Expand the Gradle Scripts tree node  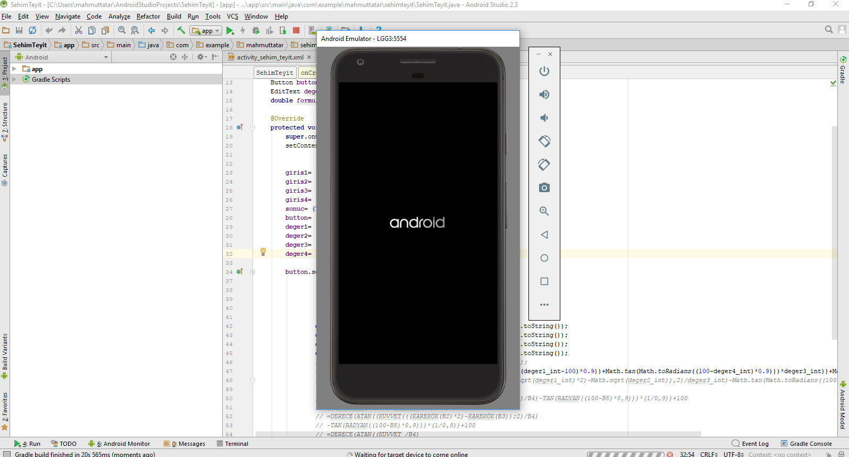click(14, 80)
